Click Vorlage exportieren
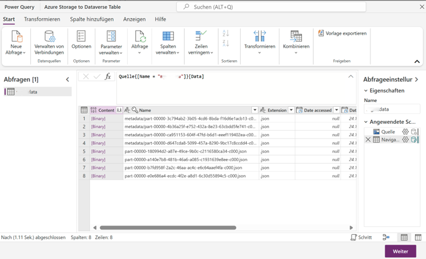426x259 pixels. (342, 33)
